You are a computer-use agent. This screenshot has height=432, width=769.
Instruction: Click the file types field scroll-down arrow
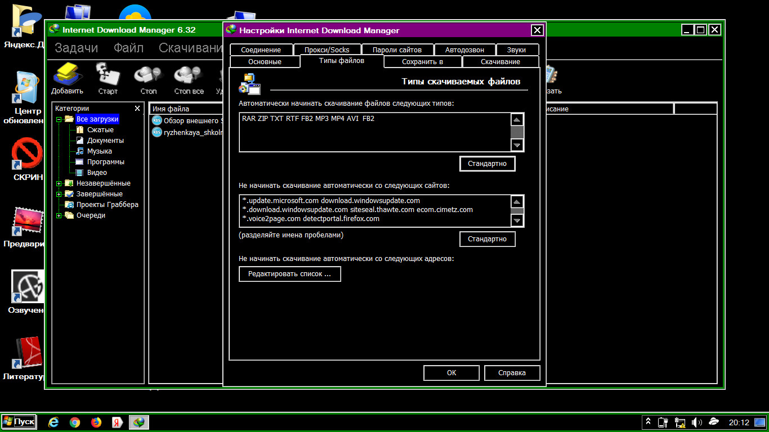click(517, 145)
